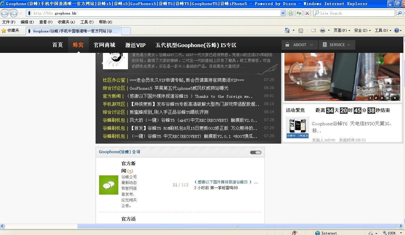Click the green chat bubble forum icon
405x235 pixels.
[x=109, y=185]
